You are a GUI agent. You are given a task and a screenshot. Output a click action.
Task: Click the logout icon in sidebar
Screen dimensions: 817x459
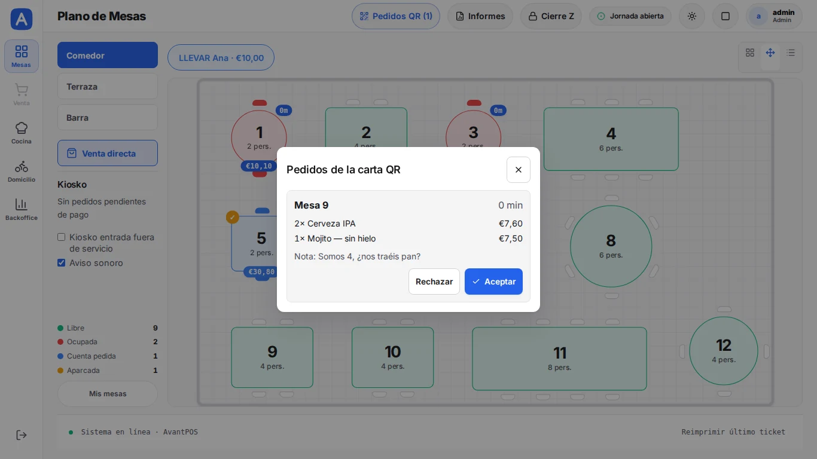coord(22,435)
